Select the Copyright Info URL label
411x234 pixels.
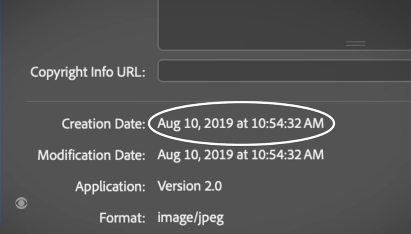click(x=88, y=72)
